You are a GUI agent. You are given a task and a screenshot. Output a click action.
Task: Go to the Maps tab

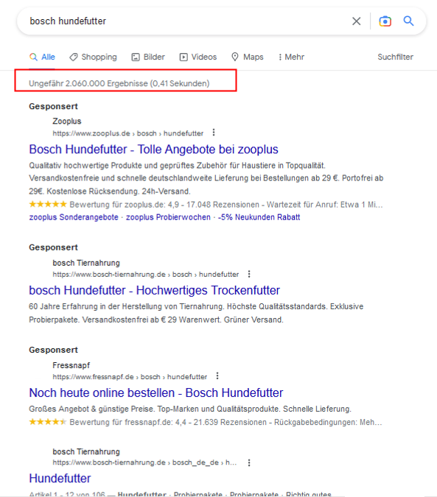248,57
